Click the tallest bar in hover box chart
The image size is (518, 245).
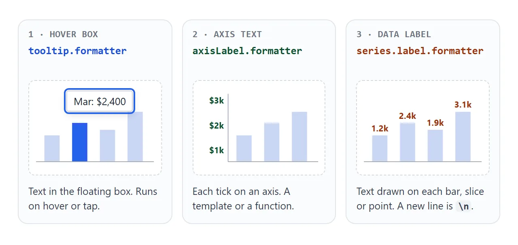pos(135,137)
